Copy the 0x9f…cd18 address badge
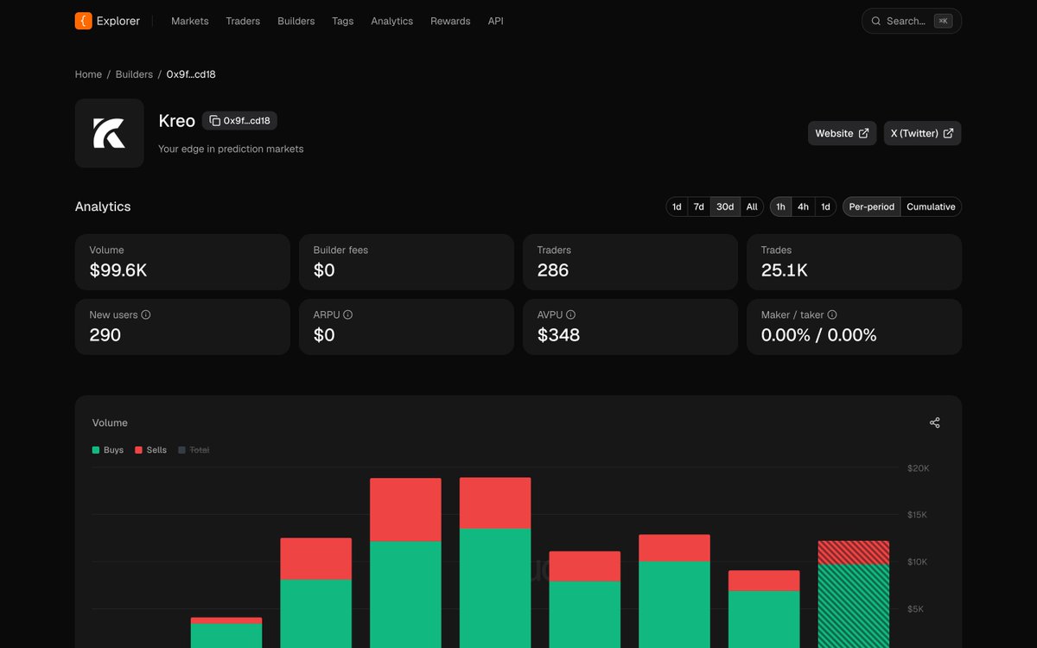The image size is (1037, 648). (239, 121)
